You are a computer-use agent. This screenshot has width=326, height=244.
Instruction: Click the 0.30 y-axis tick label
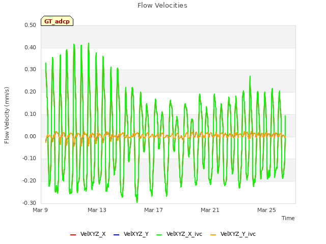pos(31,69)
